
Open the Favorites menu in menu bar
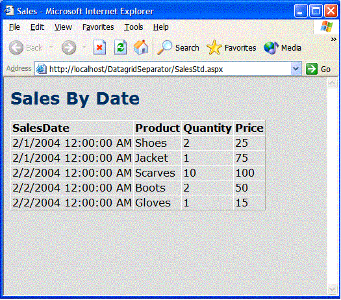(x=98, y=27)
